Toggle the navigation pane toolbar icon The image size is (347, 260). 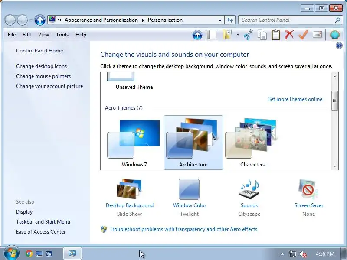click(211, 35)
